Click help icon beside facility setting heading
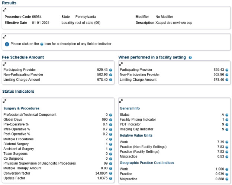The width and height of the screenshot is (232, 185). (x=190, y=57)
